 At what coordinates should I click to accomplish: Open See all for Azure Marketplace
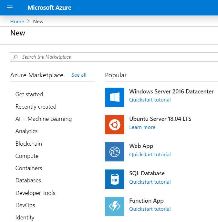pos(79,75)
